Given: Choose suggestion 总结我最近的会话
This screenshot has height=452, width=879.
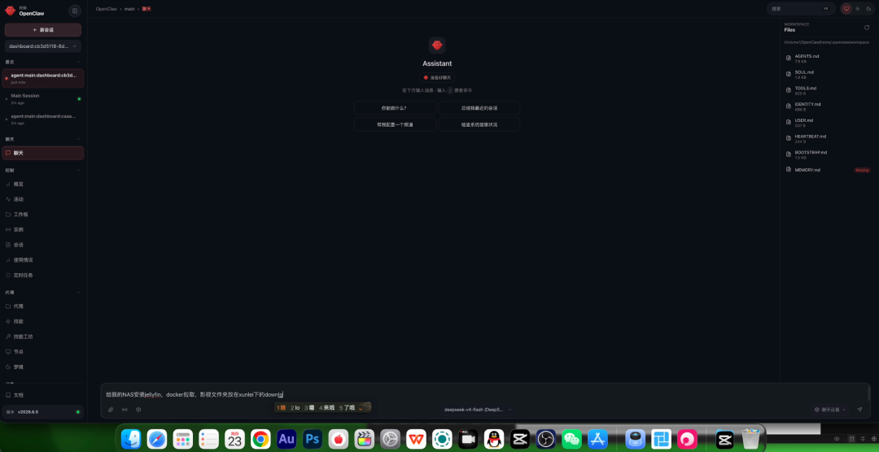Looking at the screenshot, I should coord(479,107).
